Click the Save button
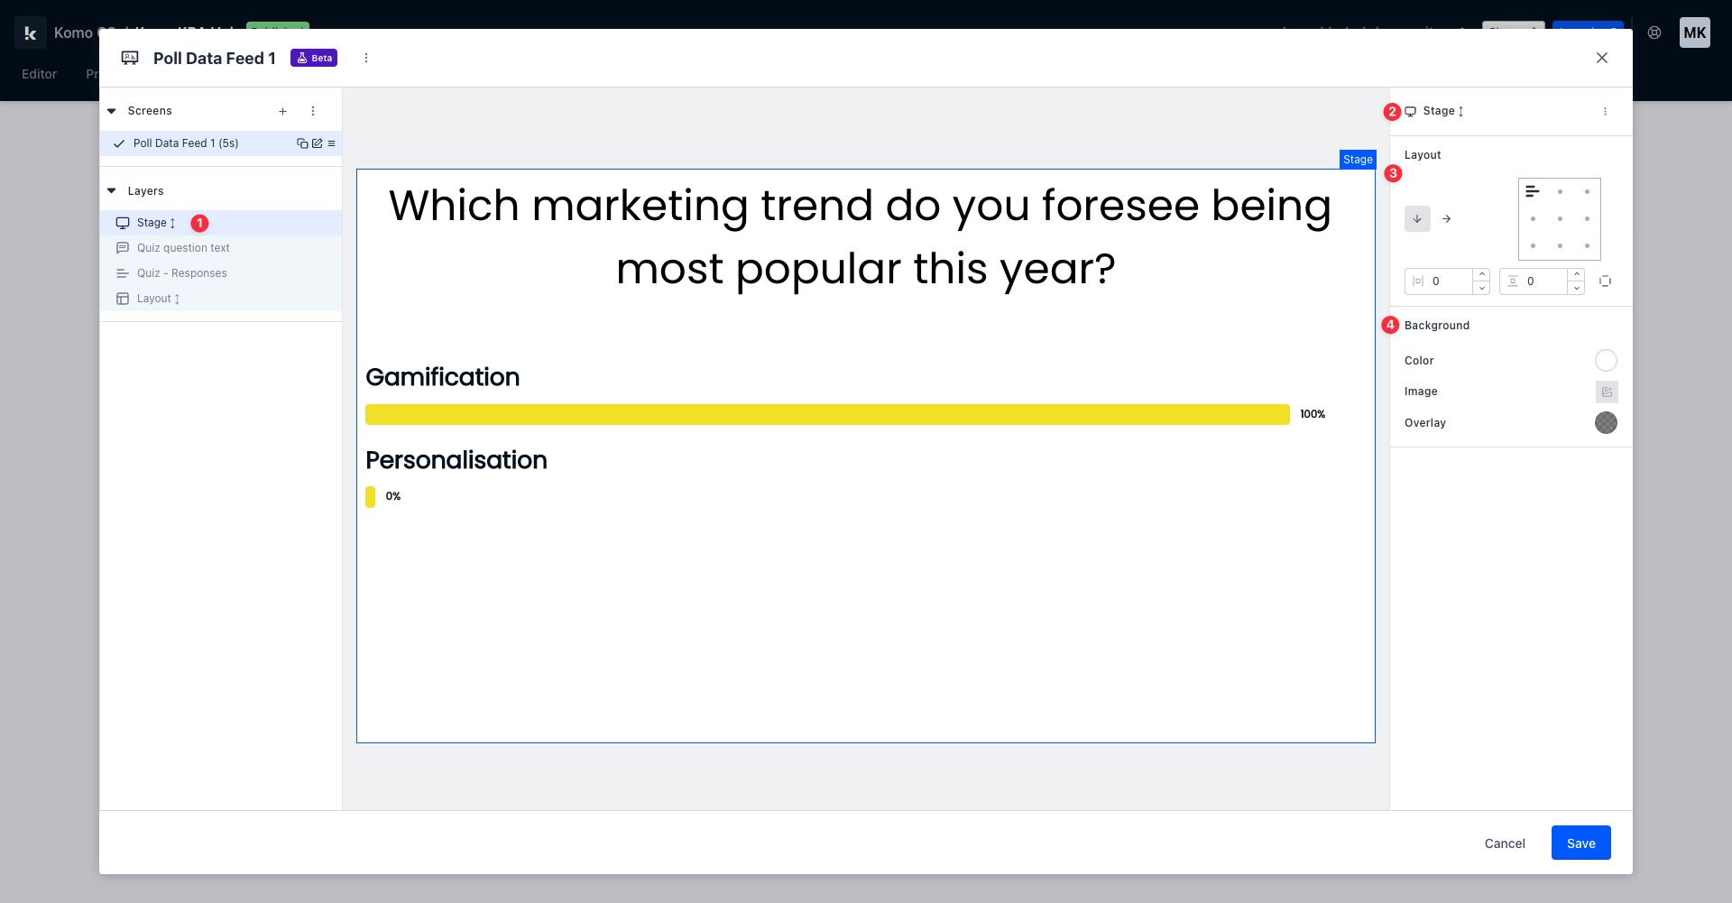Image resolution: width=1732 pixels, height=903 pixels. (x=1580, y=843)
